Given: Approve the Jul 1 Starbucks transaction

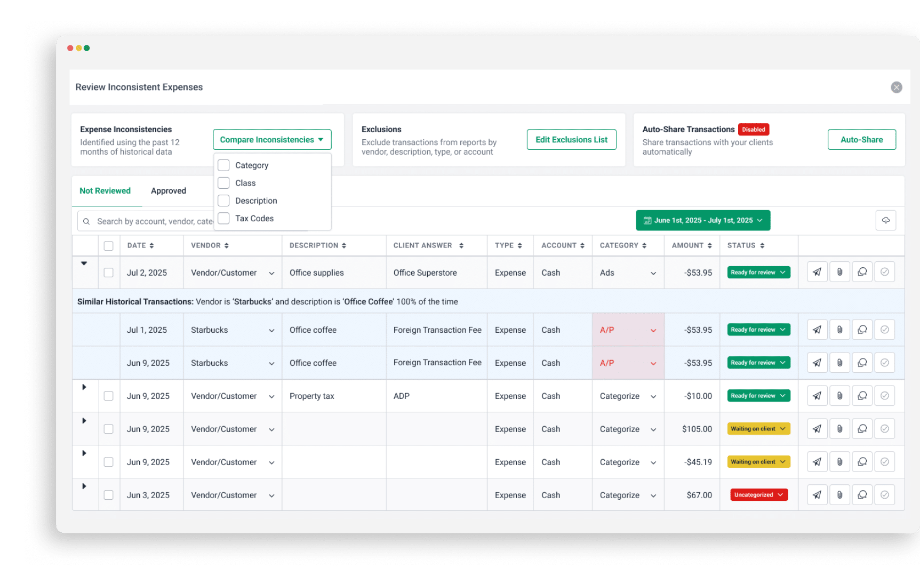Looking at the screenshot, I should (884, 329).
